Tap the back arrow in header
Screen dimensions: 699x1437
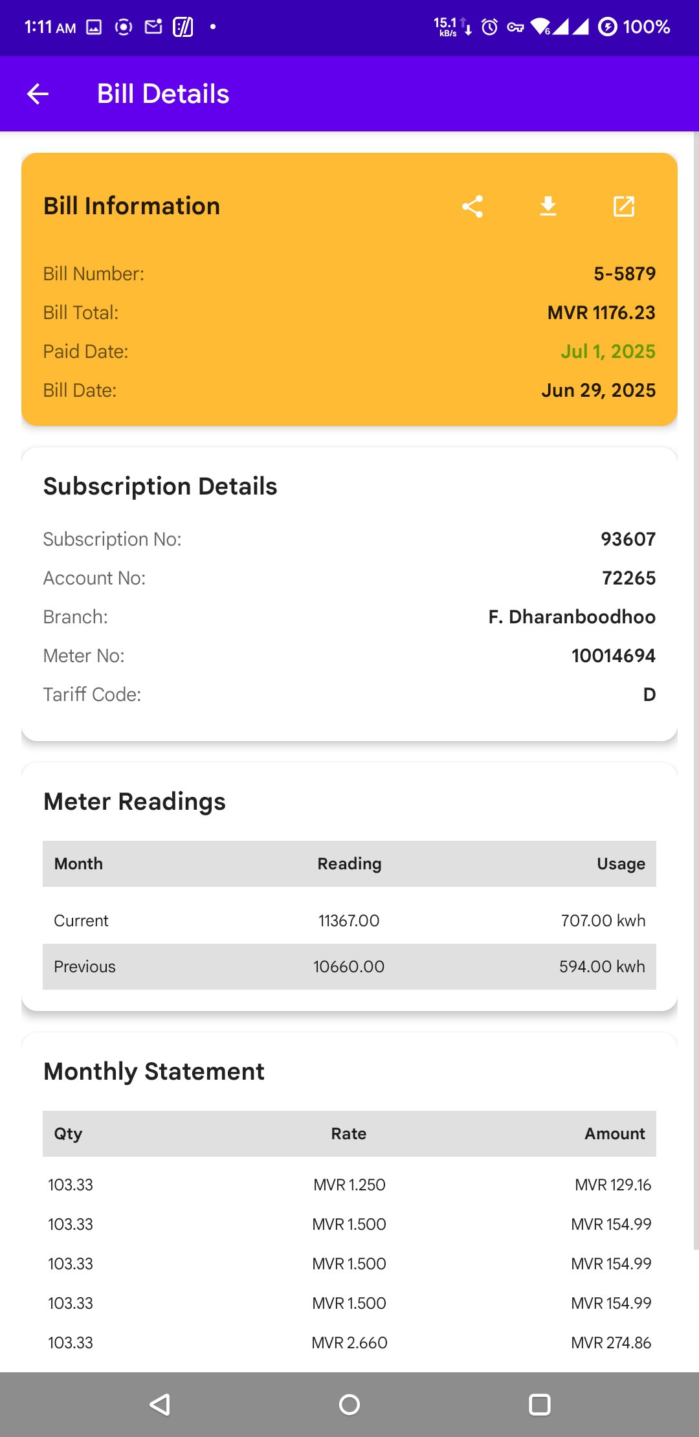tap(38, 94)
